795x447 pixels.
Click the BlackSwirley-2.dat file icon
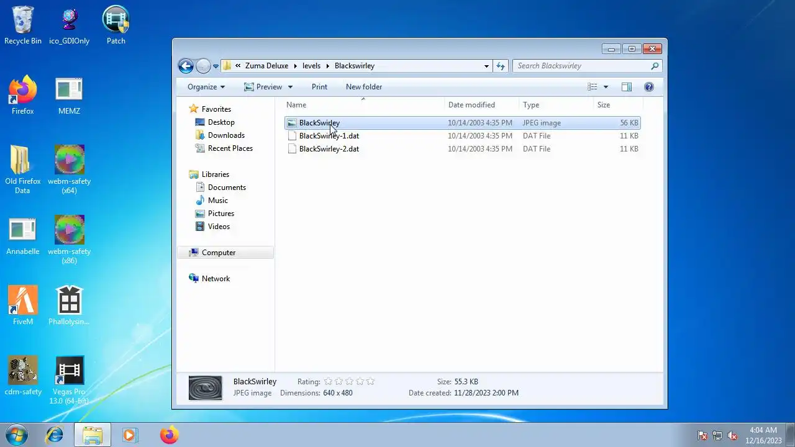click(x=292, y=149)
